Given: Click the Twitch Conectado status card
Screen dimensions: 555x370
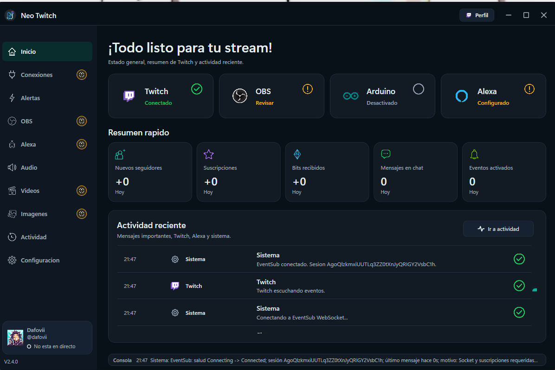Looking at the screenshot, I should [161, 96].
